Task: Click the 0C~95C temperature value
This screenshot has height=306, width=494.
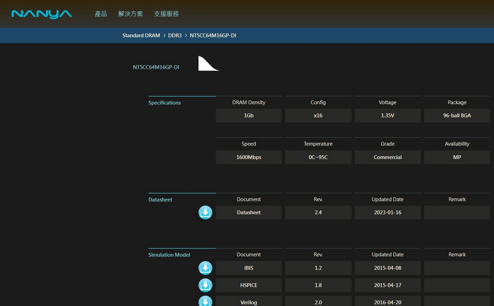Action: (x=318, y=157)
